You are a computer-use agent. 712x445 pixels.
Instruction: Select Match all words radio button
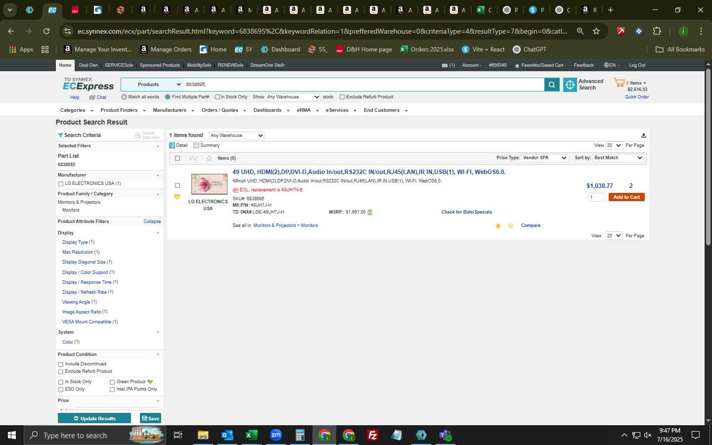click(124, 97)
